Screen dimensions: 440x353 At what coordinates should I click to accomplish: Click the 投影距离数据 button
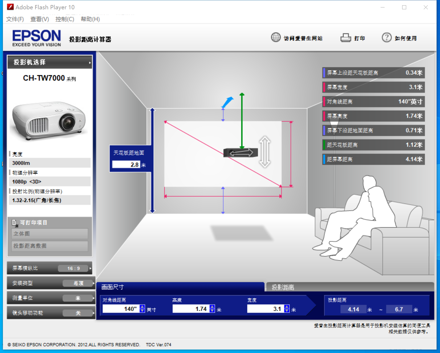pyautogui.click(x=50, y=246)
